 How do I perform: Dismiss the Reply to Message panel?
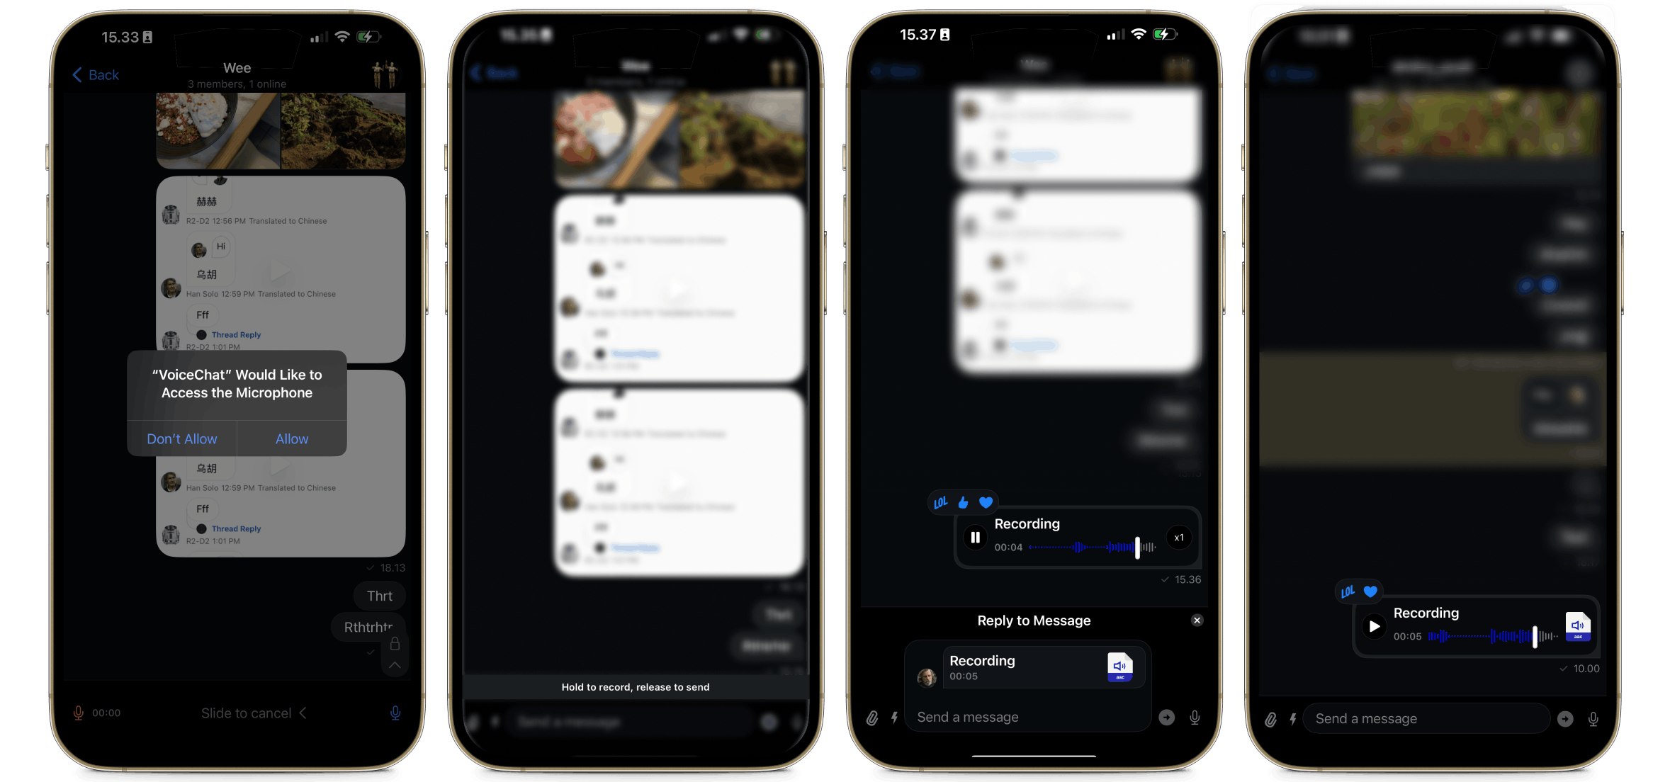(1197, 620)
